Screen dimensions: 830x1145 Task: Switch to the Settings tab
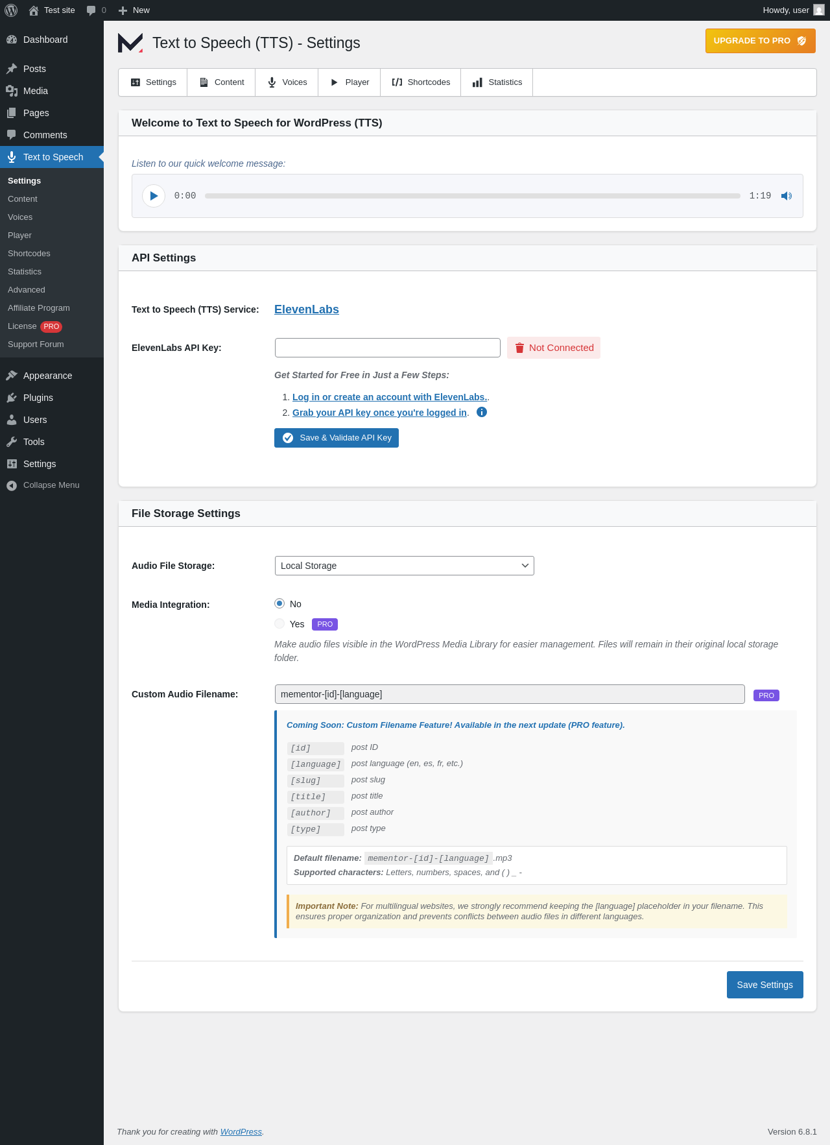click(x=153, y=82)
